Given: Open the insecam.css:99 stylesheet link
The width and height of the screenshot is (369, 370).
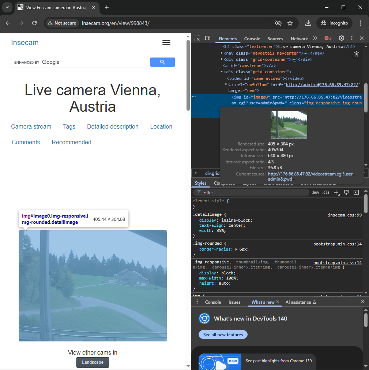Looking at the screenshot, I should [344, 214].
